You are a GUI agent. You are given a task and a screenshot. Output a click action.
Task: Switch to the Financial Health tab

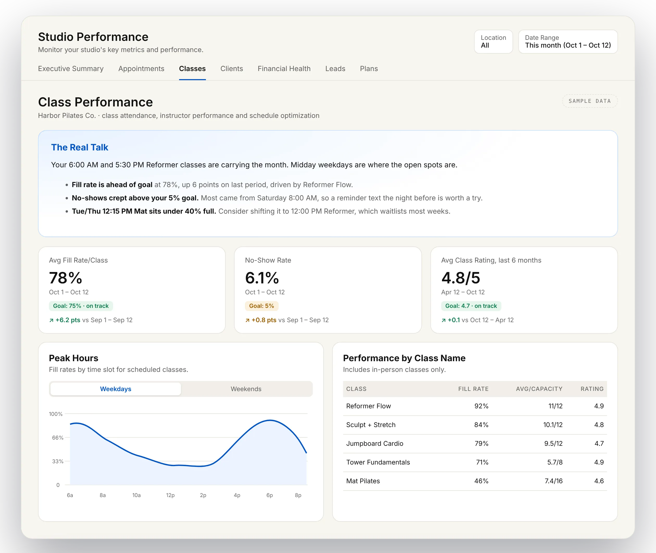[284, 69]
